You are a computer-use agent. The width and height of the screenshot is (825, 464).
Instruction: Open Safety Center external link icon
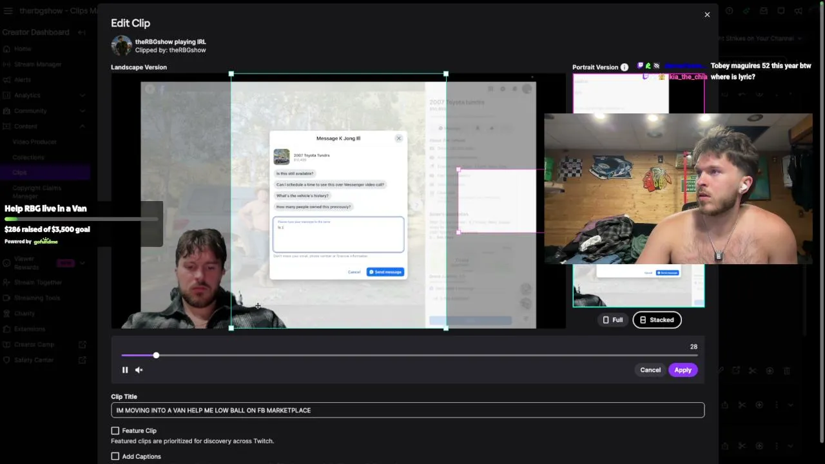click(82, 360)
